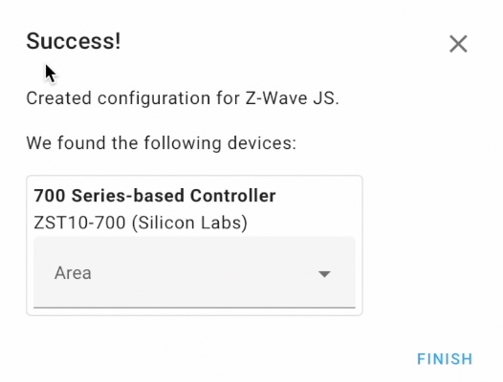The height and width of the screenshot is (382, 503).
Task: Click the Area placeholder label
Action: (73, 273)
